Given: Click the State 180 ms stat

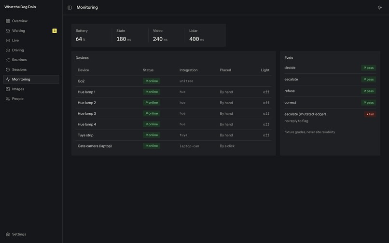Looking at the screenshot, I should pyautogui.click(x=130, y=35).
